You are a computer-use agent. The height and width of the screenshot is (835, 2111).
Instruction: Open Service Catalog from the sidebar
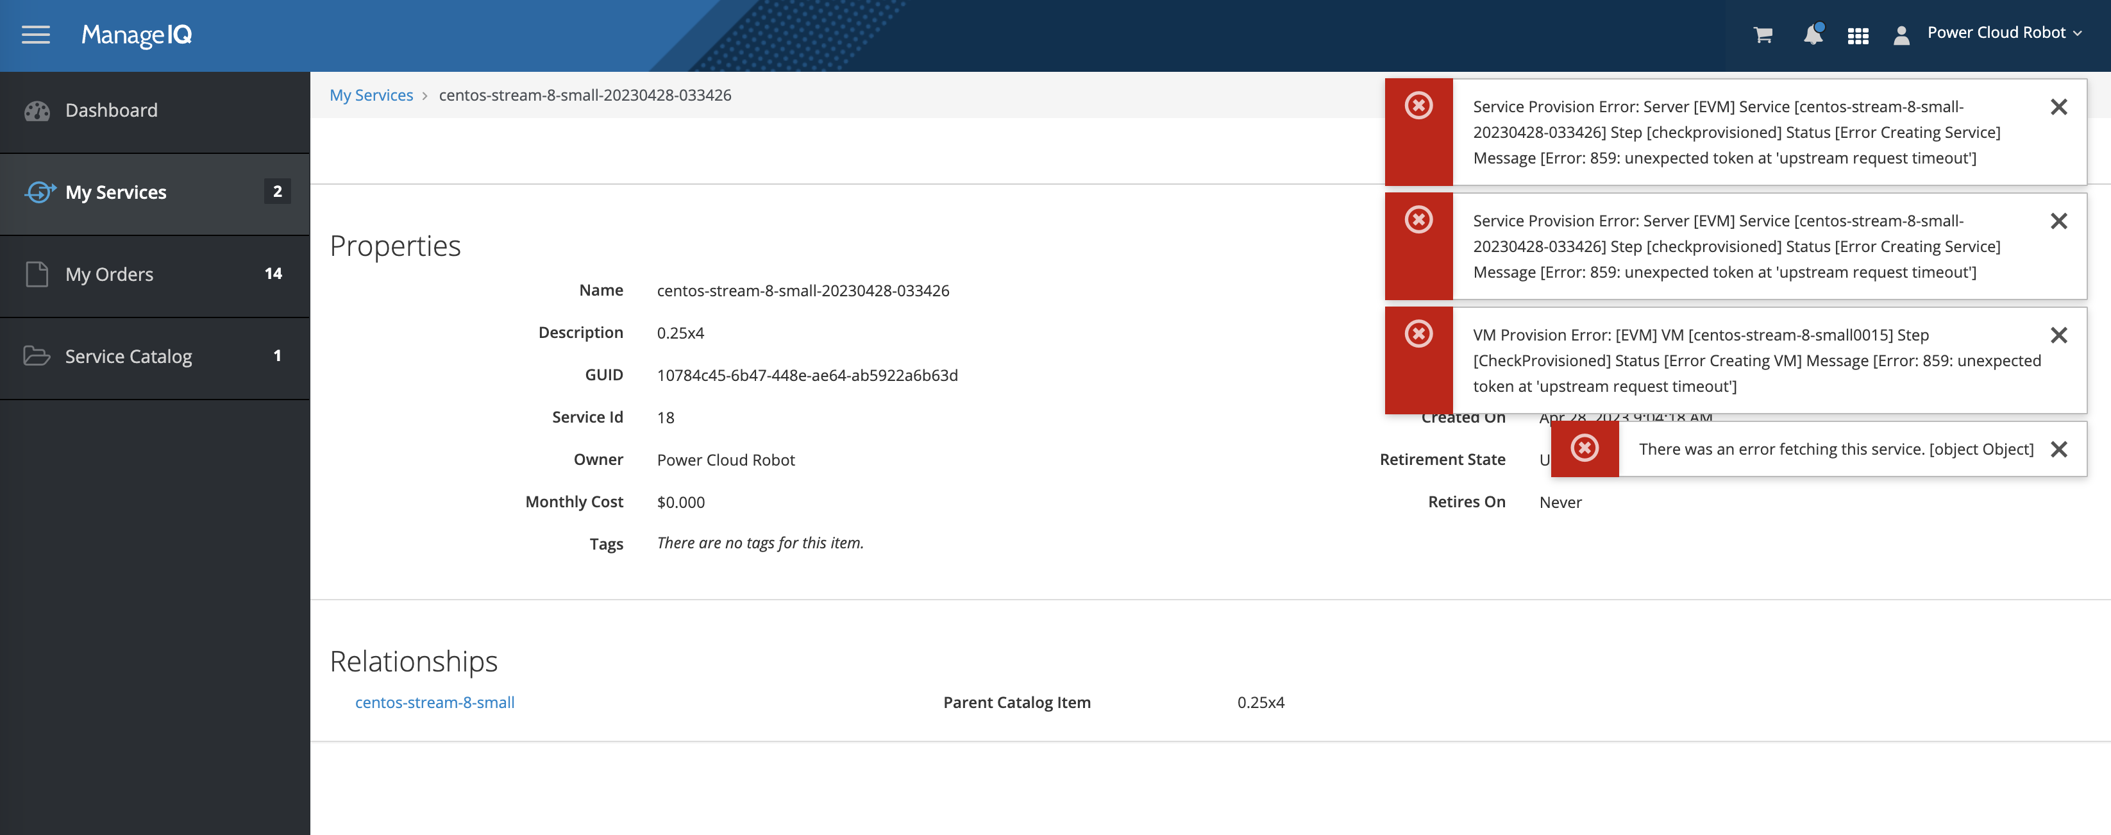coord(128,356)
